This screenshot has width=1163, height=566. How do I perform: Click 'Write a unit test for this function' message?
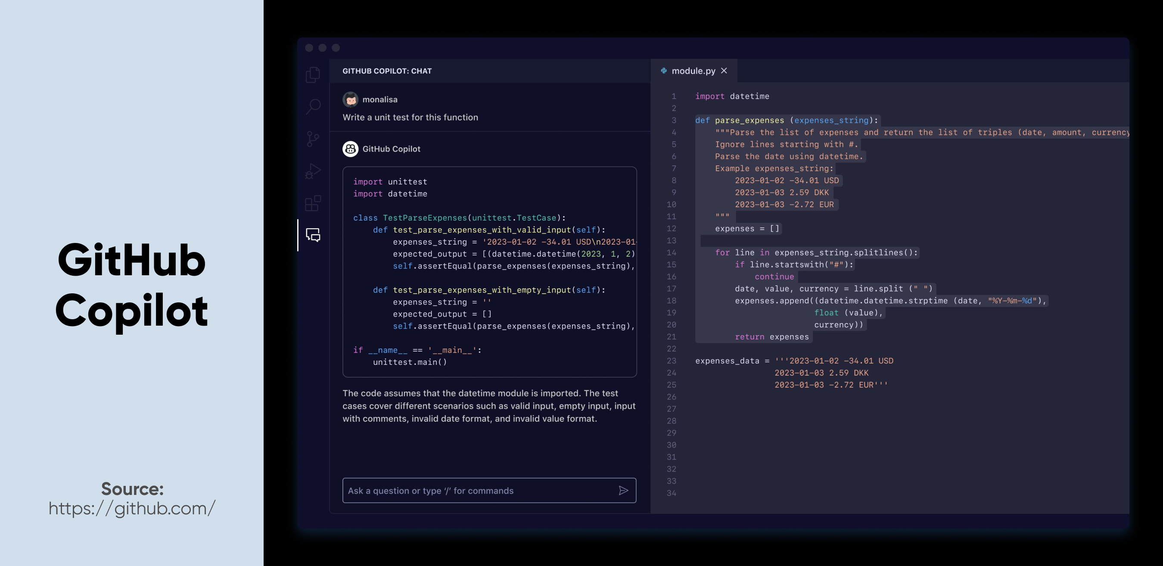pyautogui.click(x=410, y=117)
